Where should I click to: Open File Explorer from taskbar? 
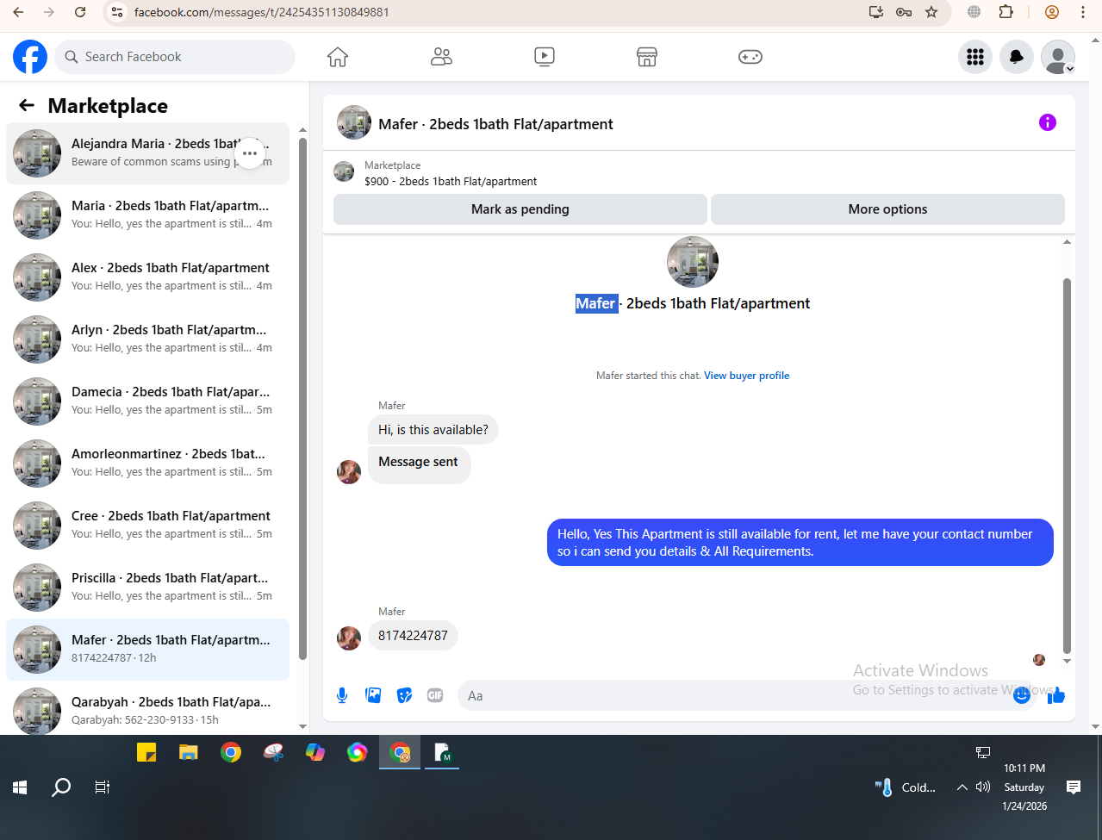189,753
